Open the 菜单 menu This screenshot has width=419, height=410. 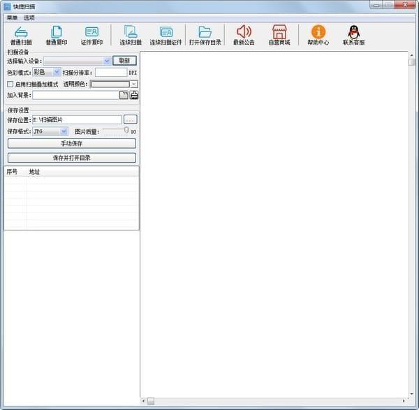12,18
